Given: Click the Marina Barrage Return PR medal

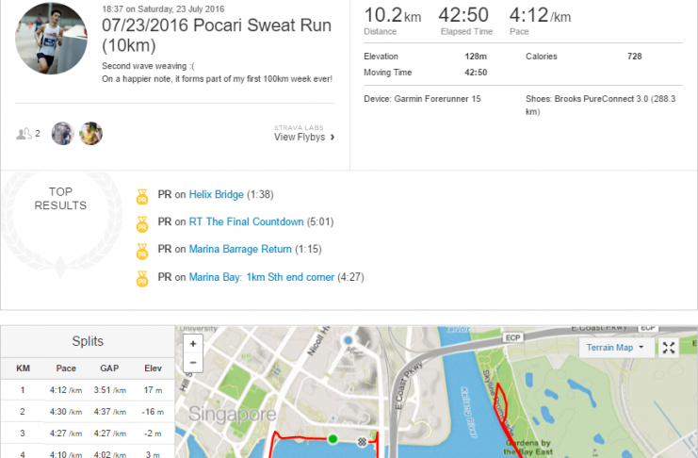Looking at the screenshot, I should (x=142, y=250).
